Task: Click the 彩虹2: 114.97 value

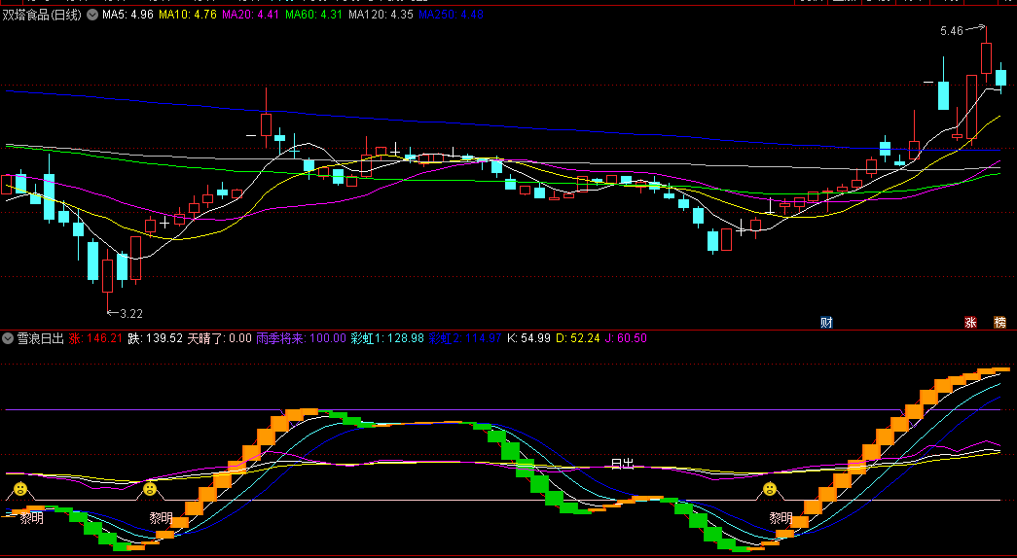Action: point(465,338)
